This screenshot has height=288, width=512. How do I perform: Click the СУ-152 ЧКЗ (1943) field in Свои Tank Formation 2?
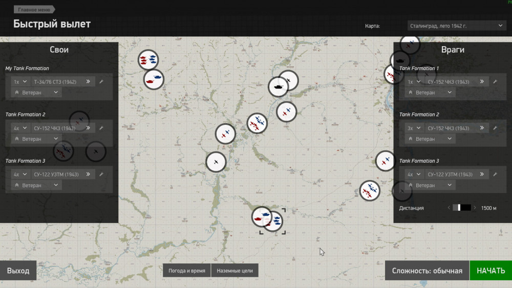pos(62,128)
